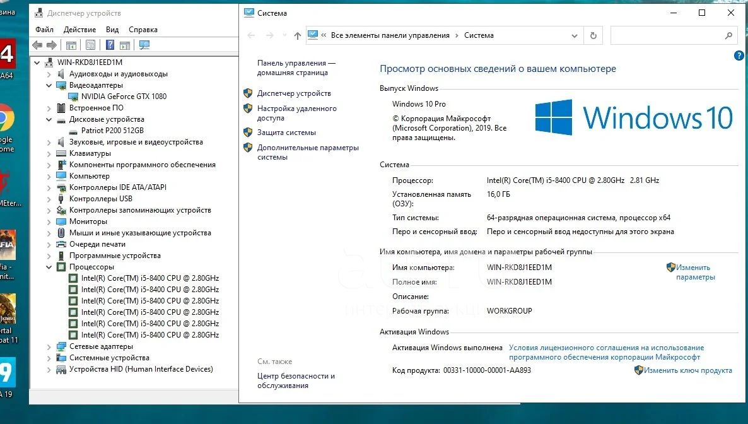Click the WORKGROUP value
This screenshot has height=424, width=748.
tap(509, 311)
